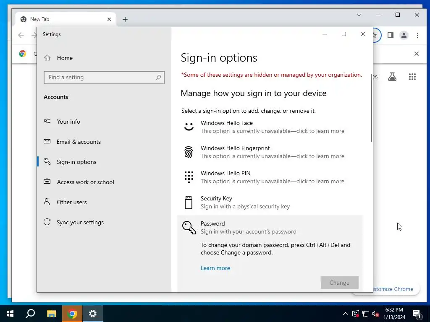Select the New Tab tab in Chrome
The height and width of the screenshot is (322, 430).
point(66,19)
